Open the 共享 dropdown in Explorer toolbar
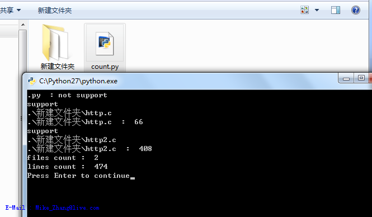Screen dimensions: 372x217 pyautogui.click(x=10, y=10)
